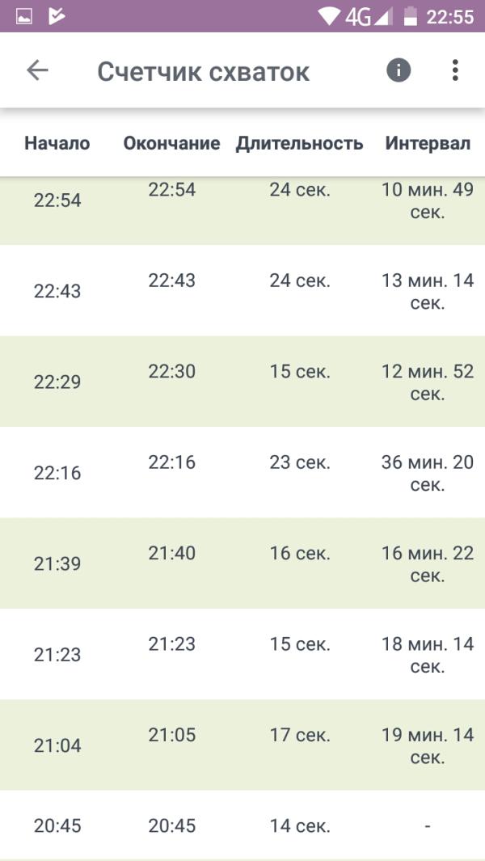Image resolution: width=485 pixels, height=861 pixels.
Task: Select the contraction row starting at 22:29
Action: pos(242,381)
